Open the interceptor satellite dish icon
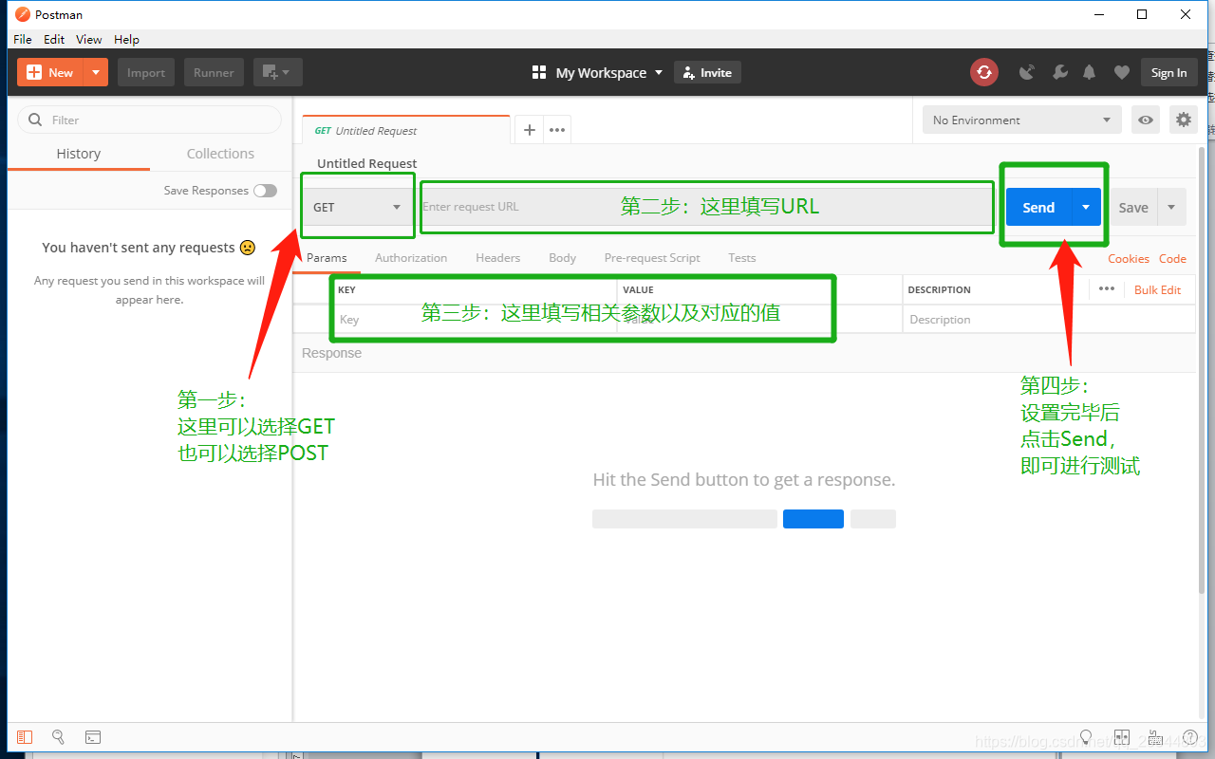The image size is (1215, 759). point(1027,72)
